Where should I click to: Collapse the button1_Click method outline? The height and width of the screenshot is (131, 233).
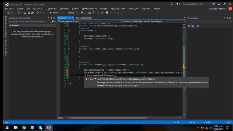69,64
